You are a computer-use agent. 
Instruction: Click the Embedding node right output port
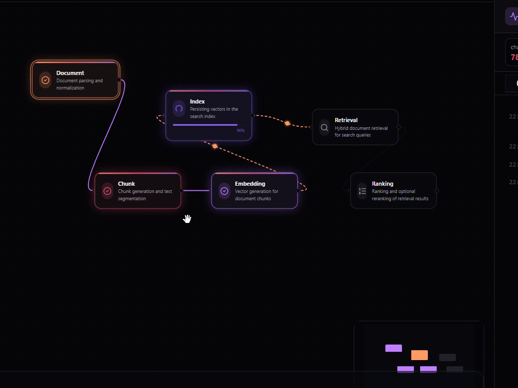pyautogui.click(x=298, y=191)
